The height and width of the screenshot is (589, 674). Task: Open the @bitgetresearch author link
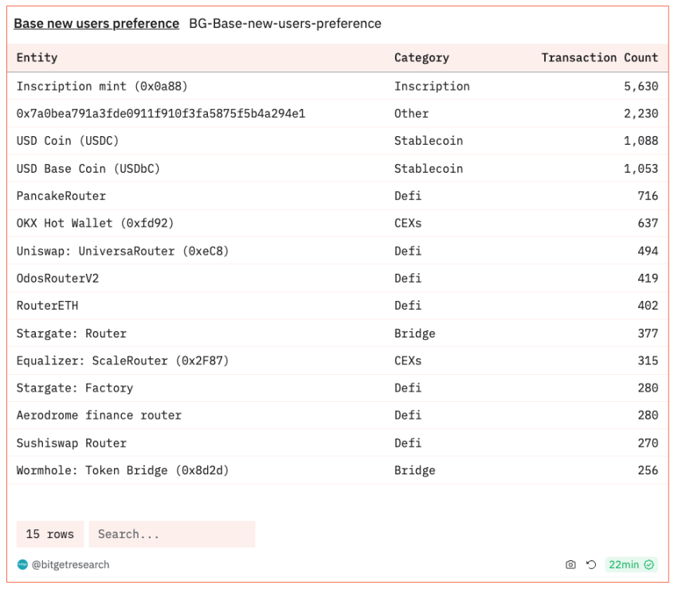[70, 565]
